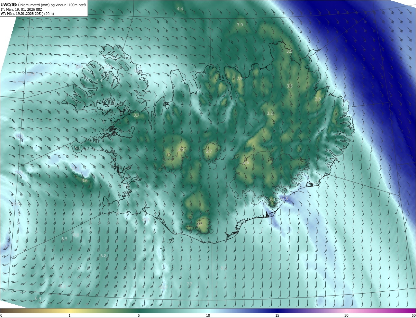This screenshot has height=318, width=416.
Task: Click the 5 tick on the colour scale
Action: (139, 315)
